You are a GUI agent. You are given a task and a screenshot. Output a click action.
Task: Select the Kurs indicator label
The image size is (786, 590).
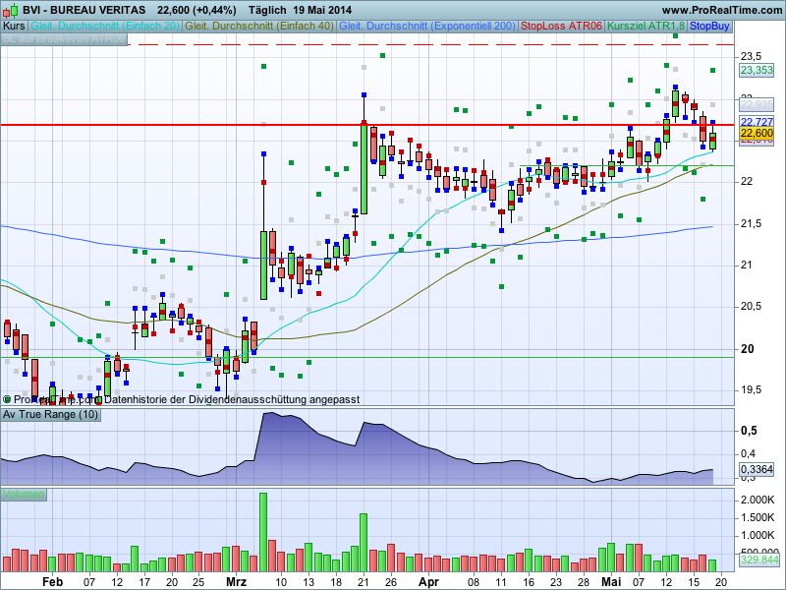coord(14,26)
